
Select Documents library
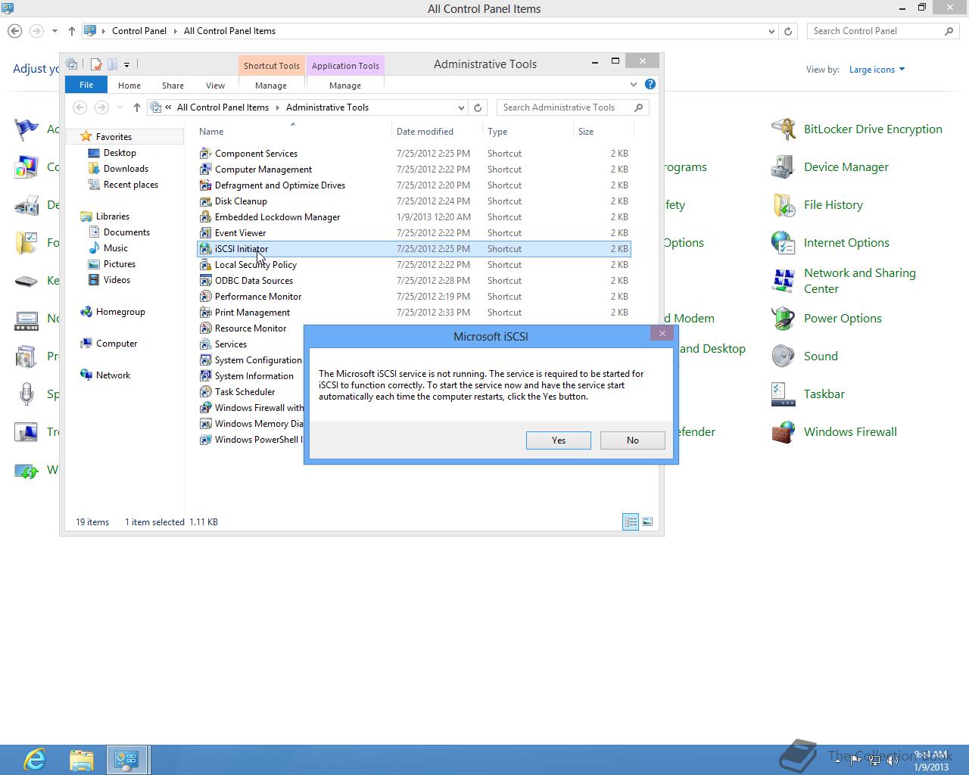click(x=126, y=232)
